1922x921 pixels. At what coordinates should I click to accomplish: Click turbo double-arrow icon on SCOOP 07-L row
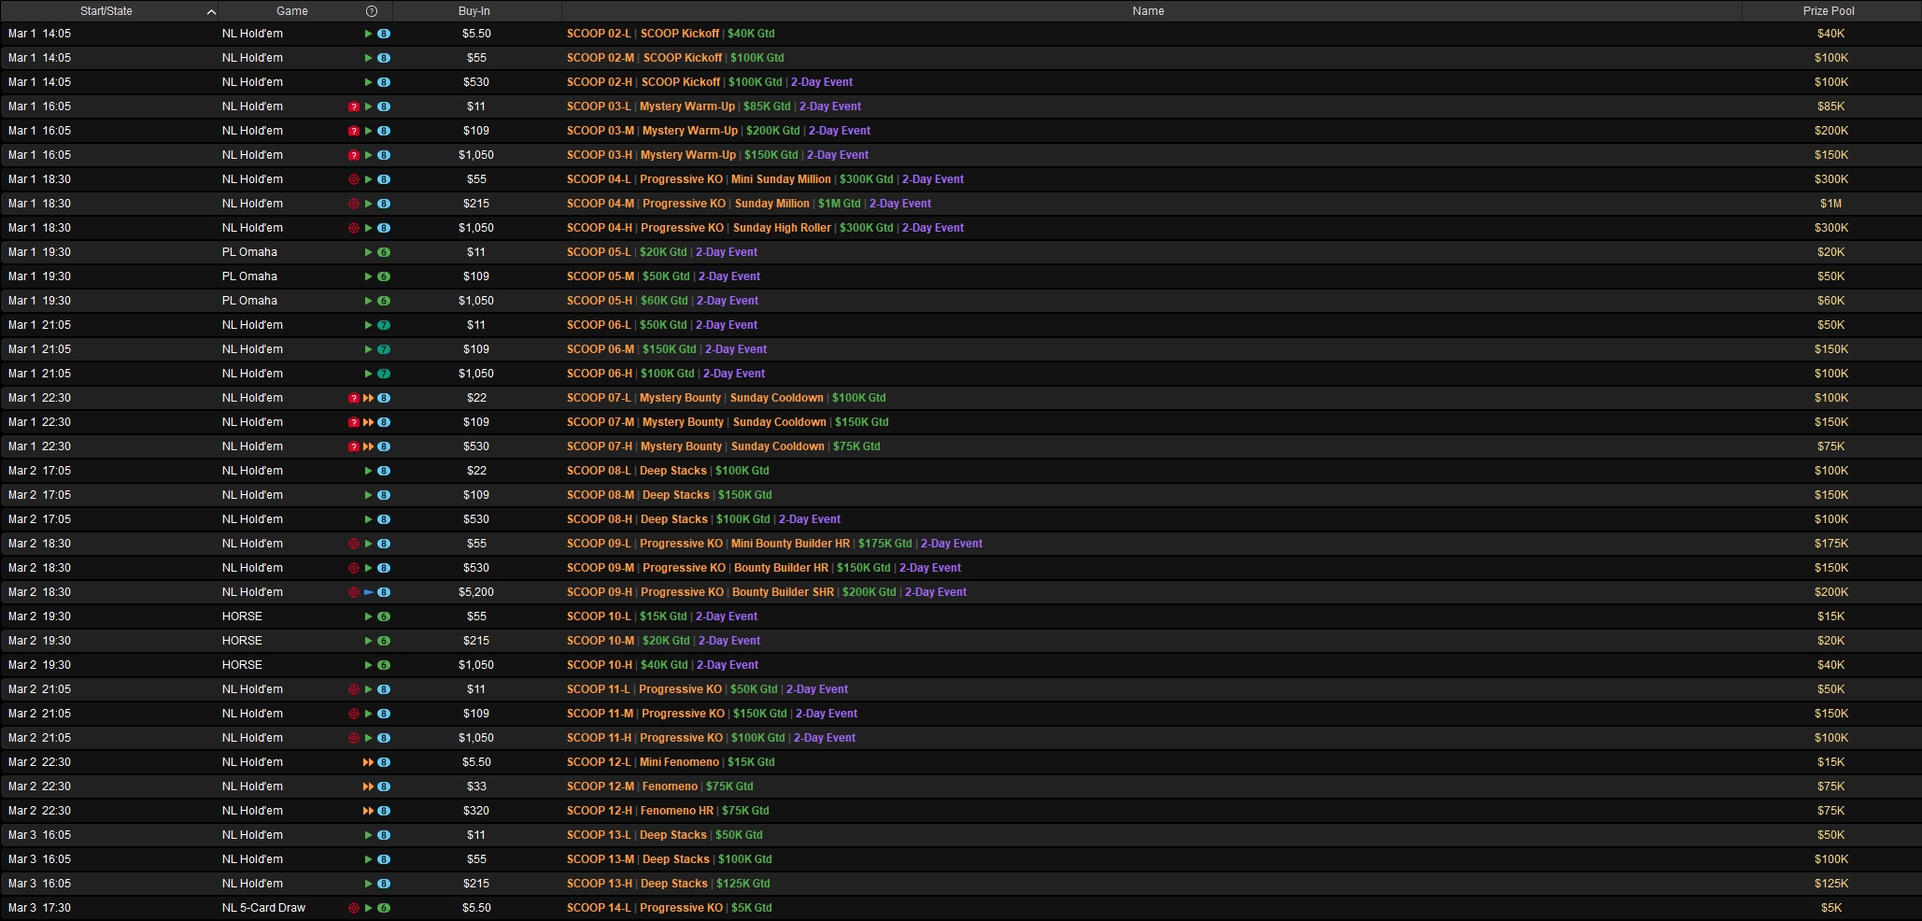click(x=369, y=398)
